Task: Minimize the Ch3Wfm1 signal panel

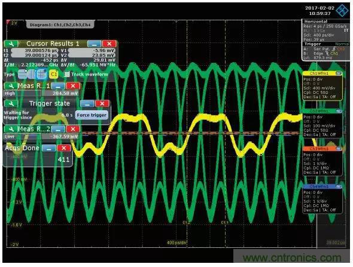Action: tap(338, 148)
